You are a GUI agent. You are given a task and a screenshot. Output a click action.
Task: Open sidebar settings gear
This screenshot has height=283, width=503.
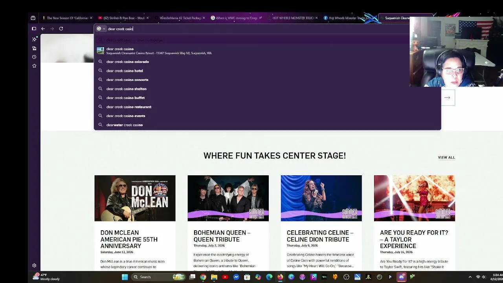point(34,266)
